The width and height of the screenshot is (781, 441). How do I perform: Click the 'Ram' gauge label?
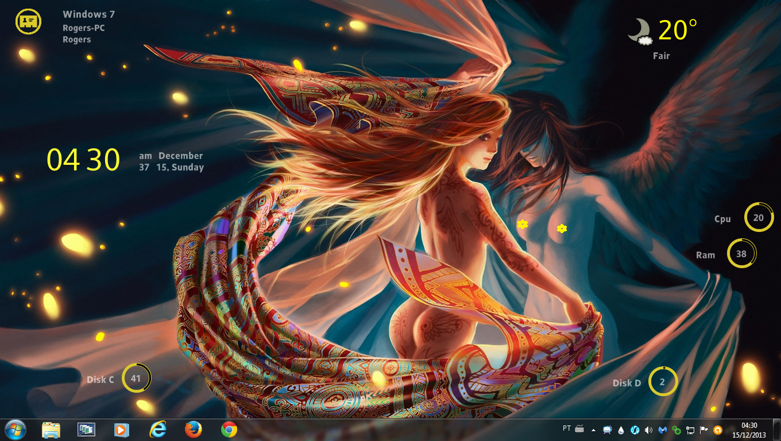[706, 255]
